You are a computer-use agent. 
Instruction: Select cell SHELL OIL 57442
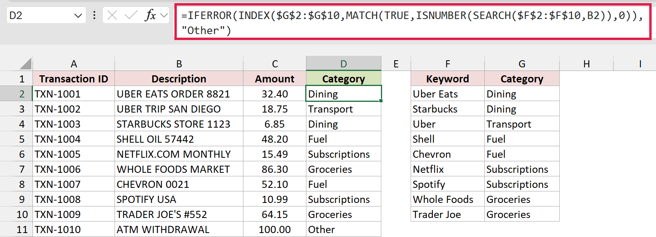click(x=179, y=139)
